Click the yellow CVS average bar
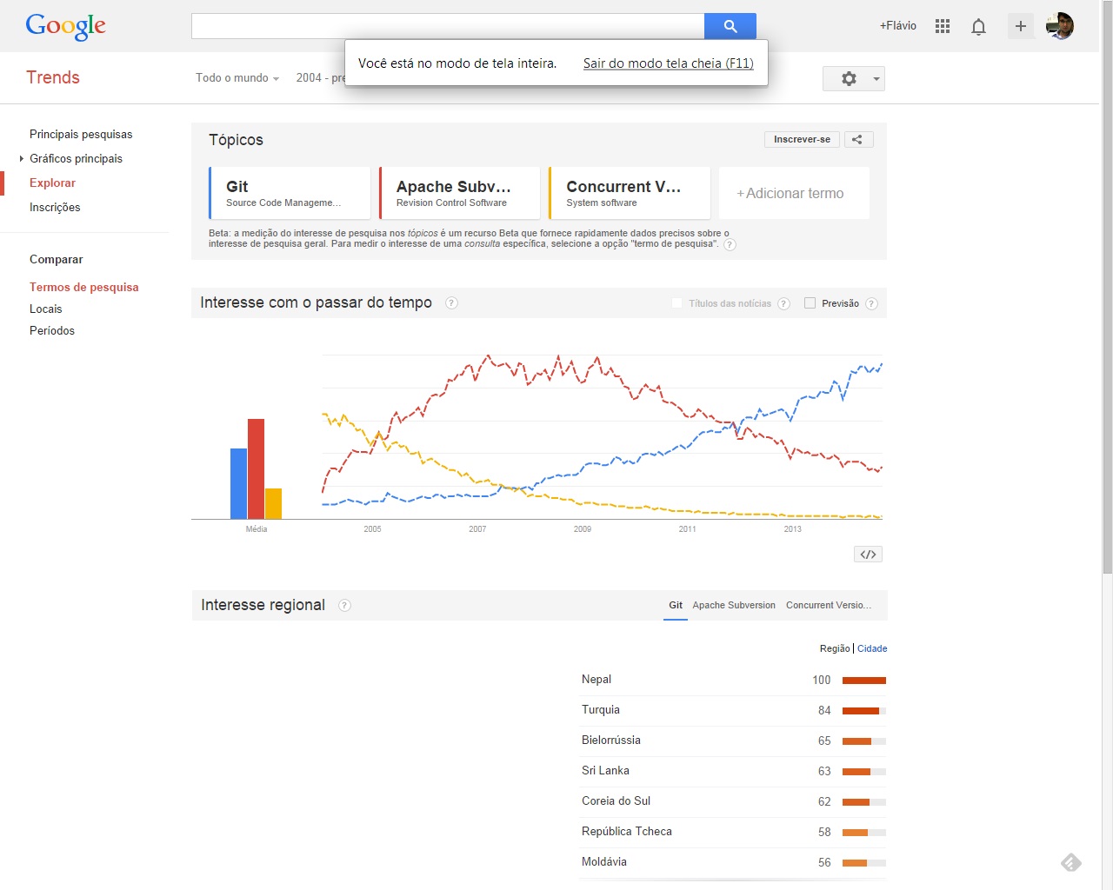The image size is (1113, 890). coord(273,503)
